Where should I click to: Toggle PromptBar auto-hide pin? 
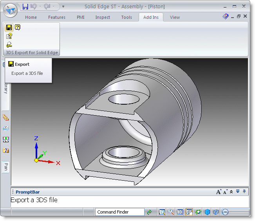click(244, 191)
